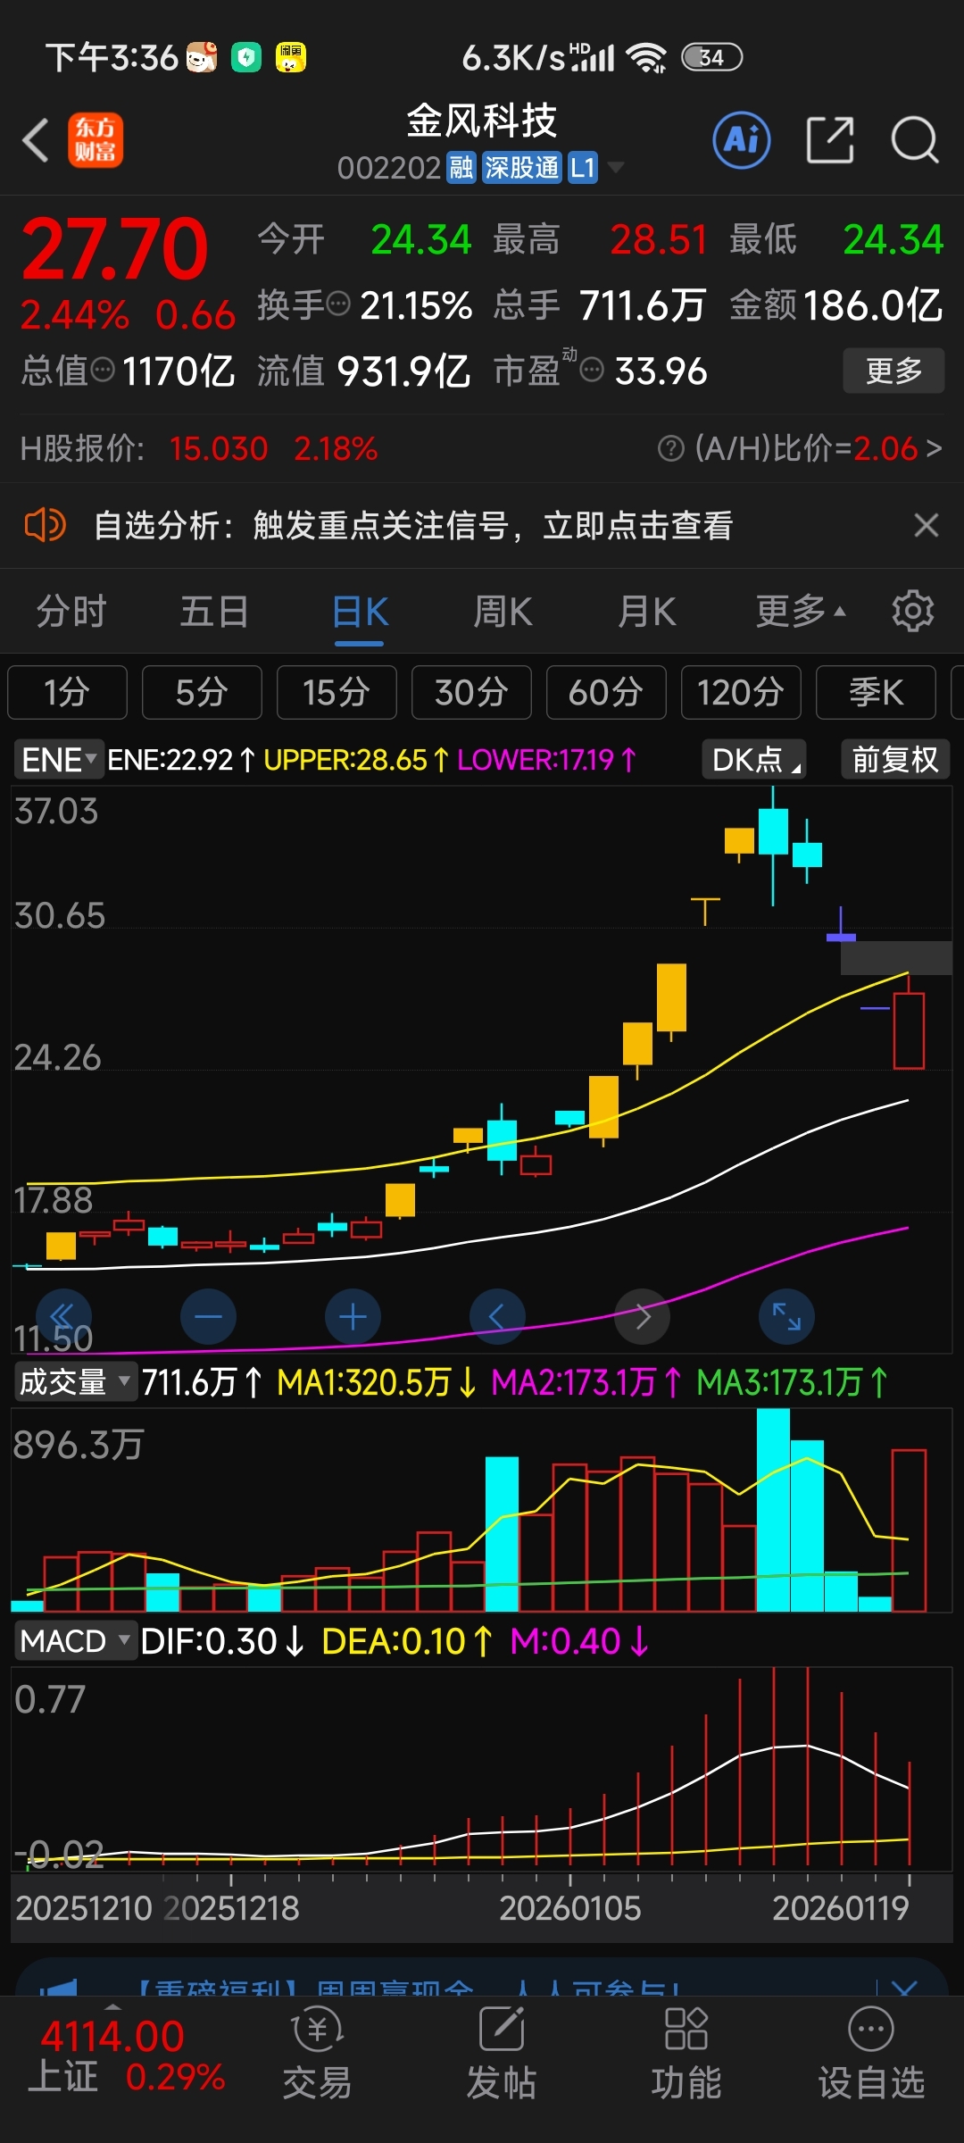
Task: Open the AI assistant icon
Action: coord(742,140)
